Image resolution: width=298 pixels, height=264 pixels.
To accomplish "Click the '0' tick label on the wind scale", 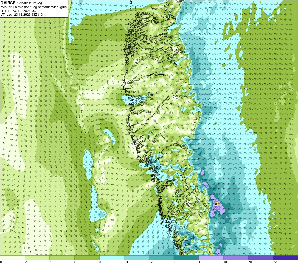I will [x=1, y=262].
